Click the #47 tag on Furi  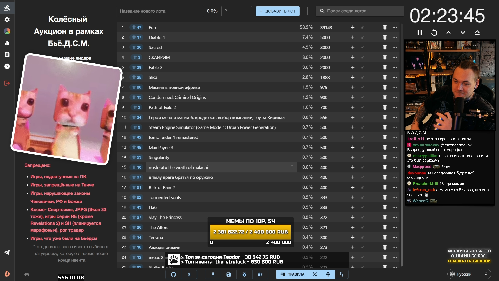[x=137, y=27]
